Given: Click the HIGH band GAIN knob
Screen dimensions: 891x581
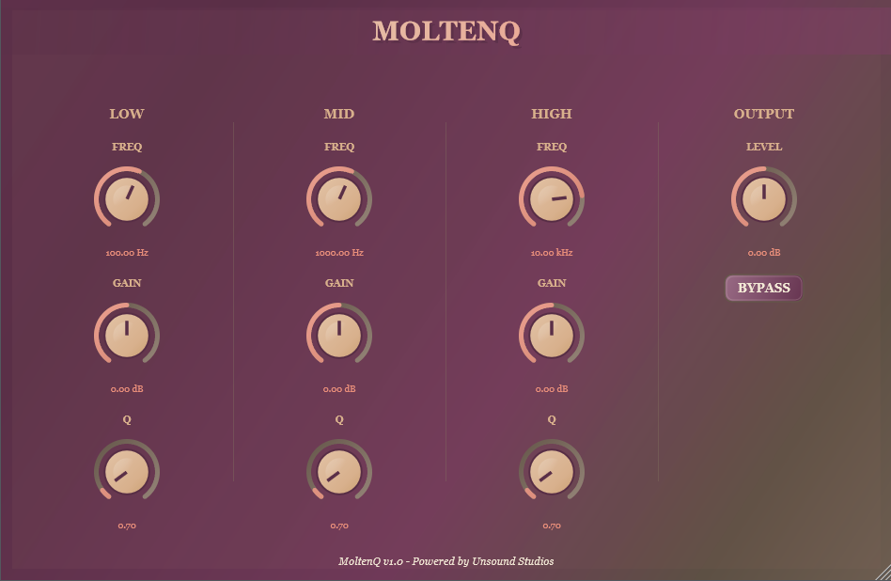Looking at the screenshot, I should [x=552, y=336].
